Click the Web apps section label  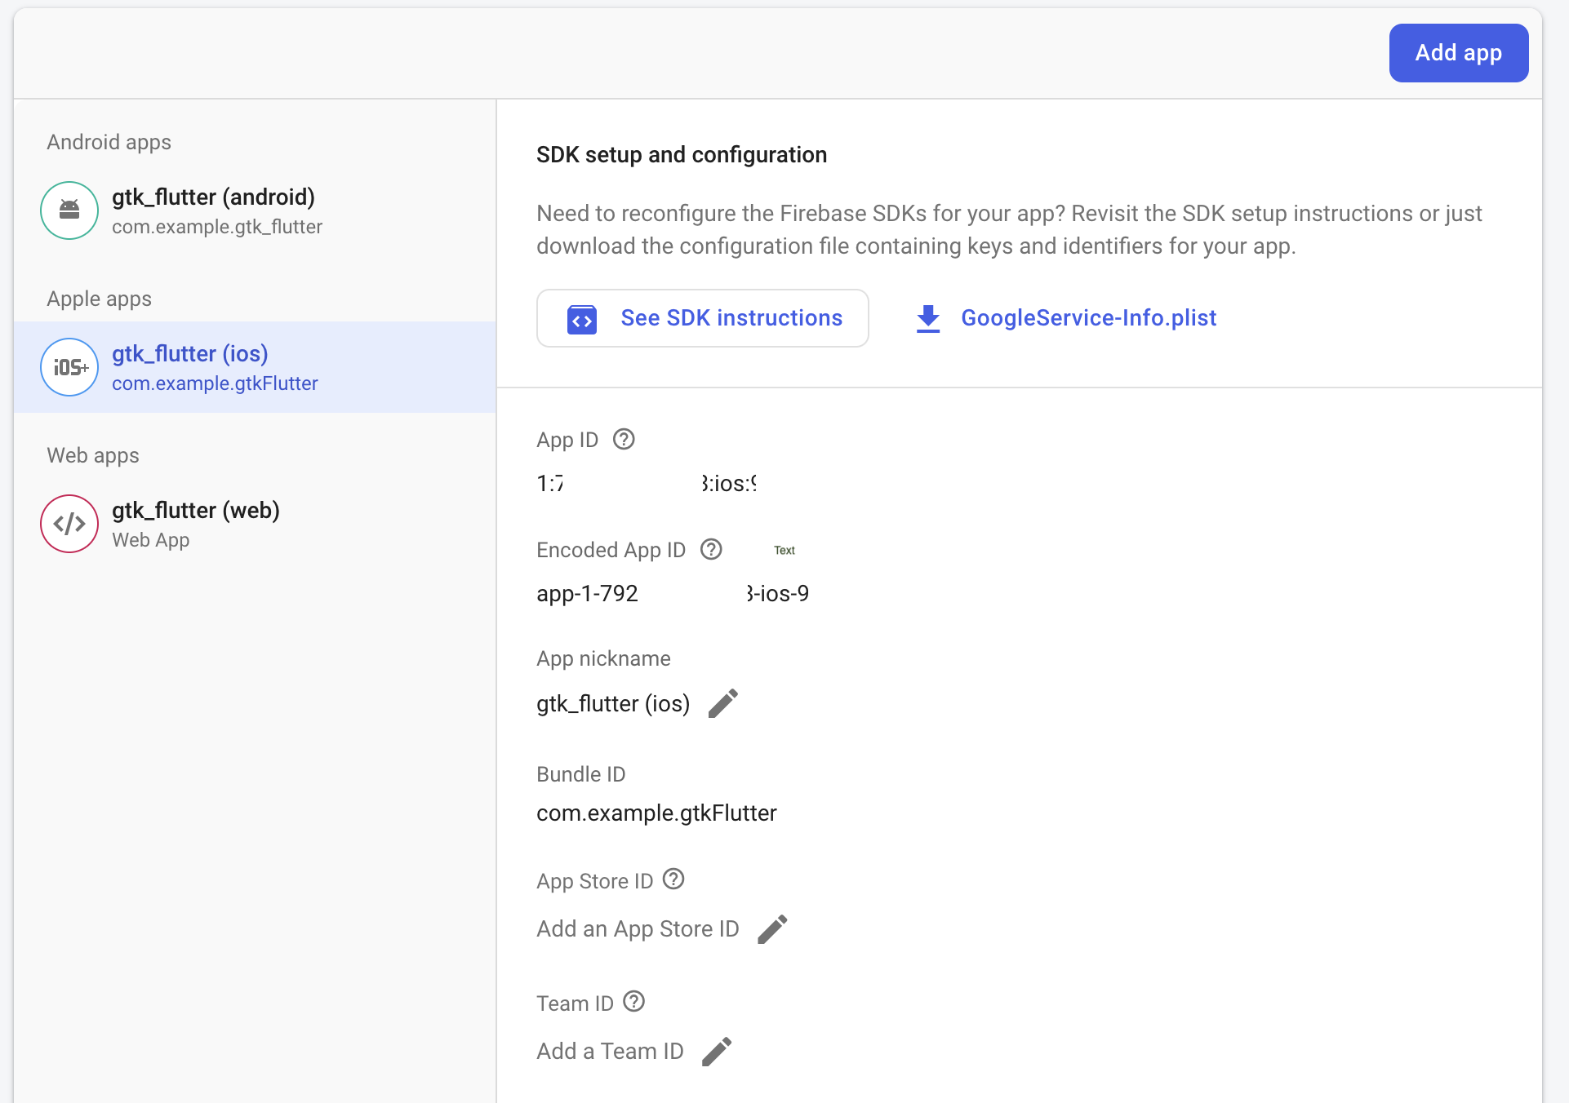(93, 455)
